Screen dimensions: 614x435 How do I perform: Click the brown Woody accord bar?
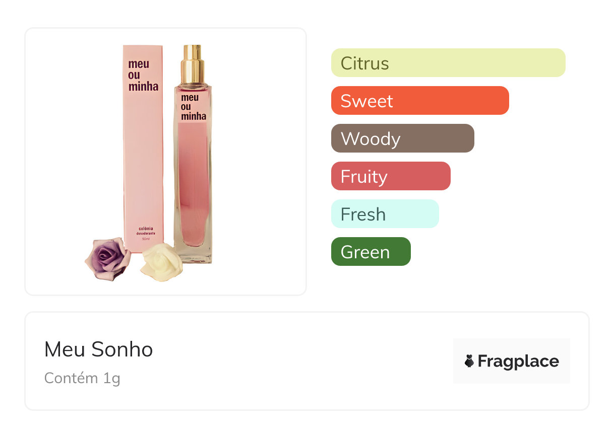(x=402, y=138)
